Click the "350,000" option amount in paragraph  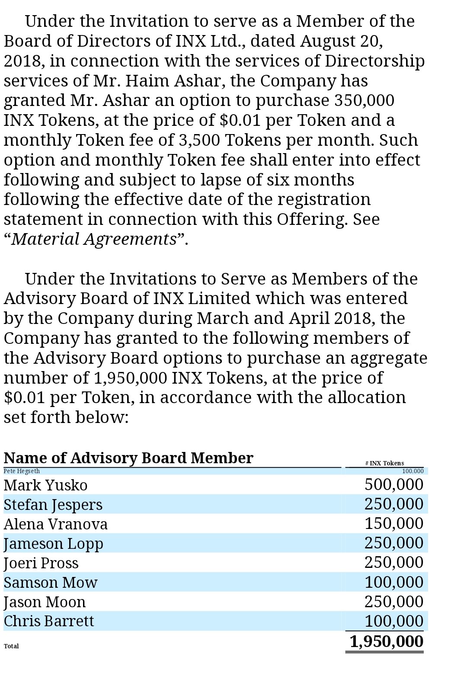[364, 100]
